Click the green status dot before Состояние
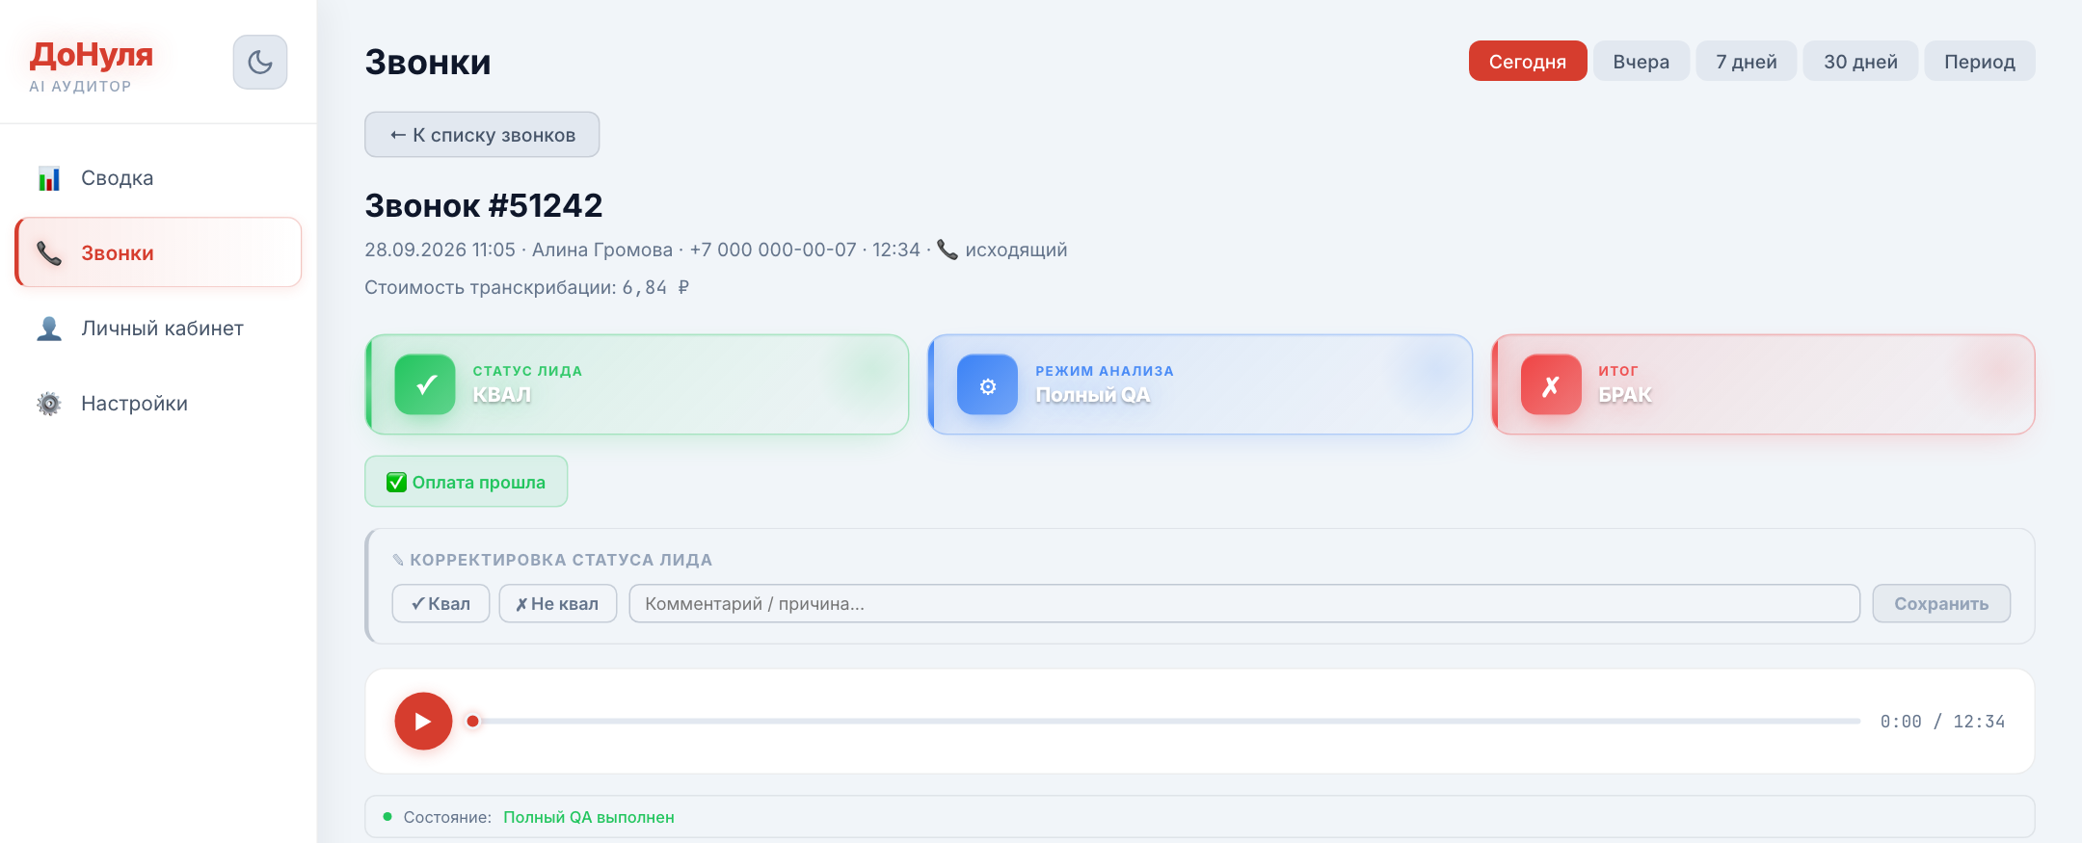 pos(387,817)
